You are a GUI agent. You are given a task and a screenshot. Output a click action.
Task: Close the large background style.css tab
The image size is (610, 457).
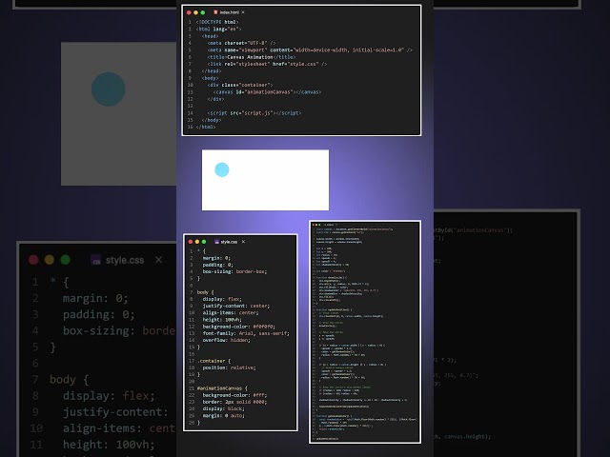click(x=159, y=260)
